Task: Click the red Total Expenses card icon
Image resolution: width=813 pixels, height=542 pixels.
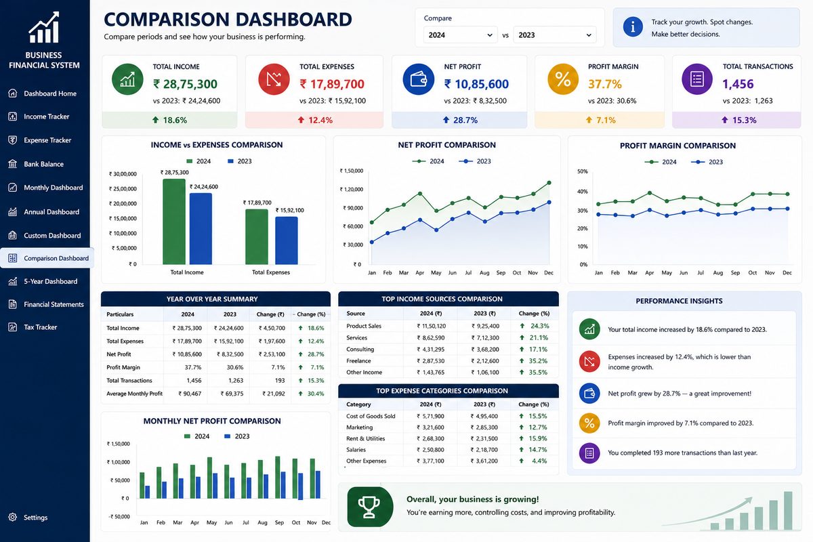Action: pyautogui.click(x=274, y=79)
